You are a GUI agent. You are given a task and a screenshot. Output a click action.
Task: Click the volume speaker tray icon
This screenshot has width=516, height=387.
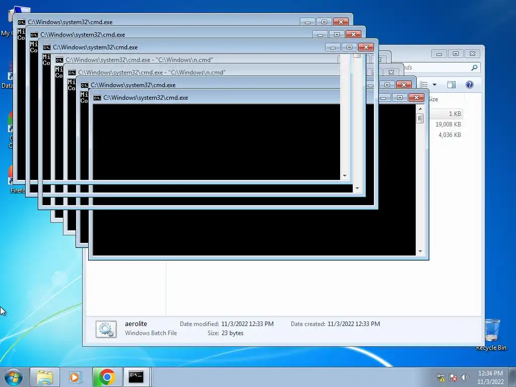coord(465,377)
